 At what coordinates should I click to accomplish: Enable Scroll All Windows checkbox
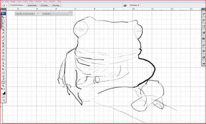click(x=10, y=5)
